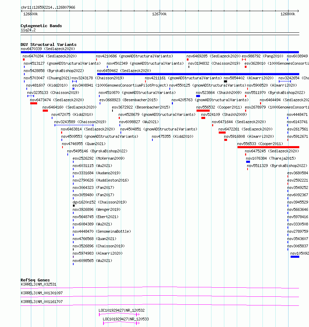Click nsv6098827 (Wu2021) label
This screenshot has width=309, height=327.
(139, 122)
